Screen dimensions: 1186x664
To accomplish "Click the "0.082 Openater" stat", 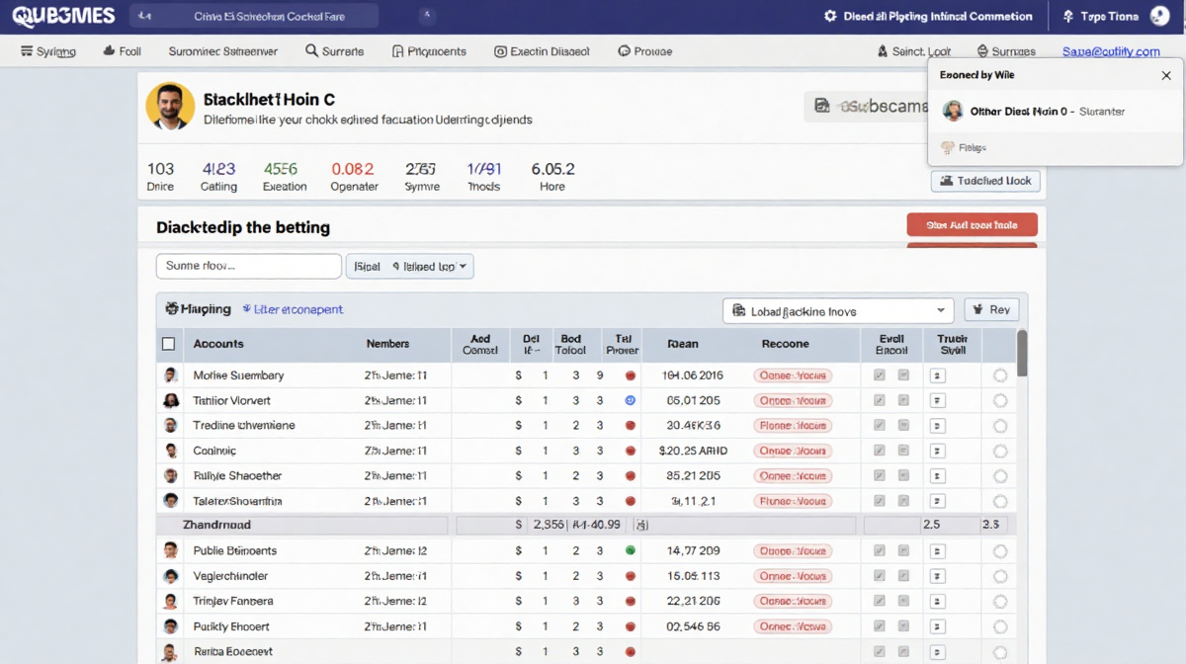I will tap(353, 177).
